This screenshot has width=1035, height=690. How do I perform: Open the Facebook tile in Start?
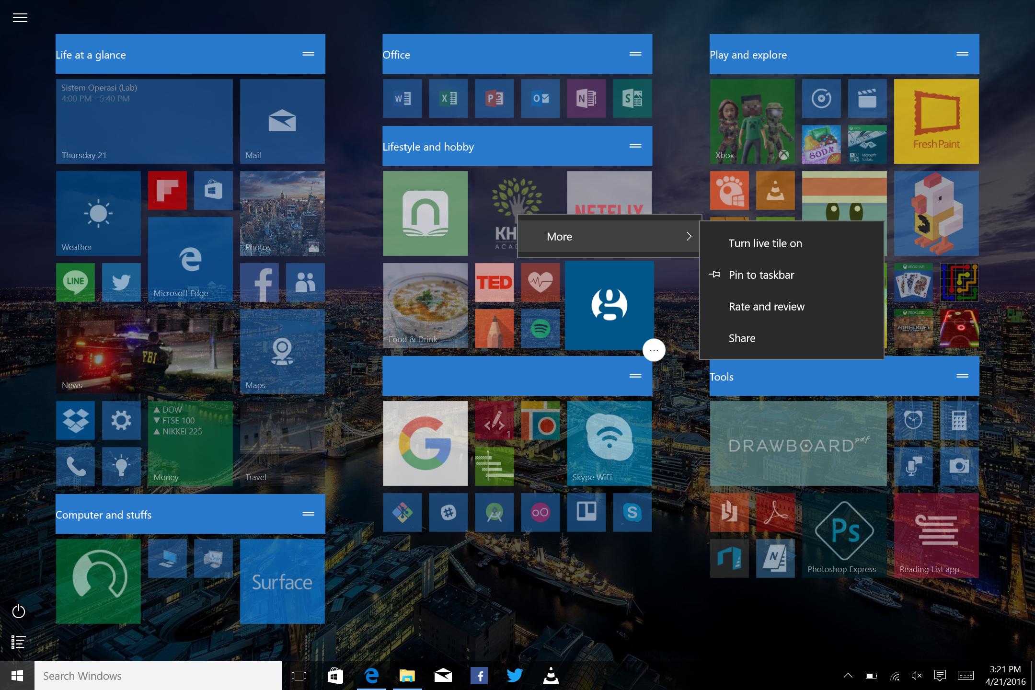259,282
